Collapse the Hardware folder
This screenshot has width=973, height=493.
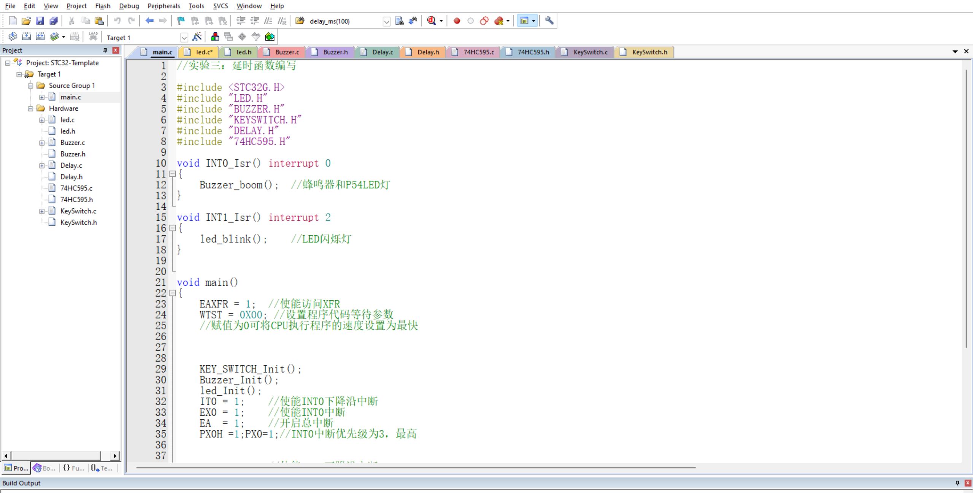coord(30,109)
